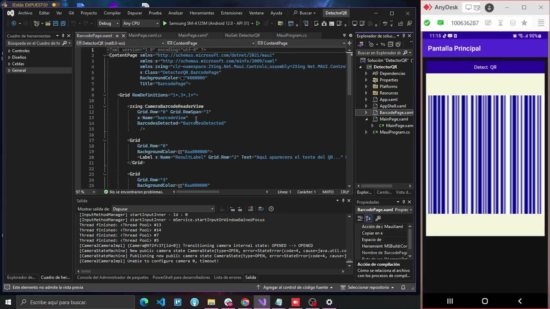This screenshot has width=550, height=309.
Task: Open the Debug configuration dropdown
Action: point(108,23)
